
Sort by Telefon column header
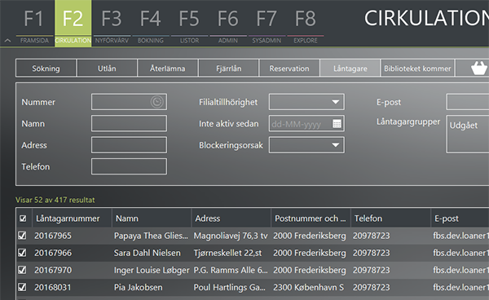click(390, 218)
